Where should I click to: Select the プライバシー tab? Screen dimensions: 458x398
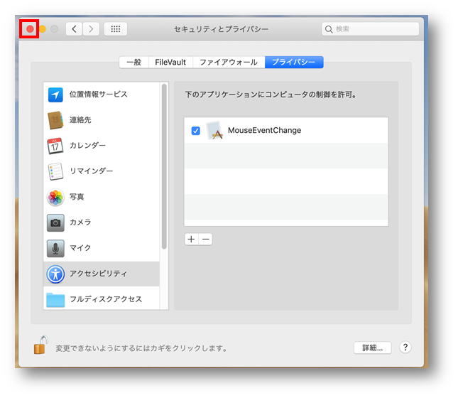tap(294, 63)
